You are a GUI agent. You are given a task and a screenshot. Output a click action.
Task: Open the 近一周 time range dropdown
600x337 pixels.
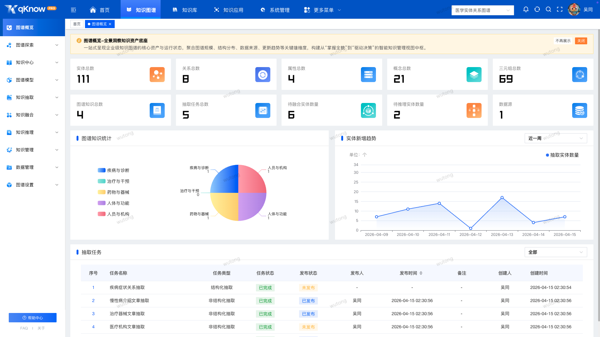pos(556,138)
